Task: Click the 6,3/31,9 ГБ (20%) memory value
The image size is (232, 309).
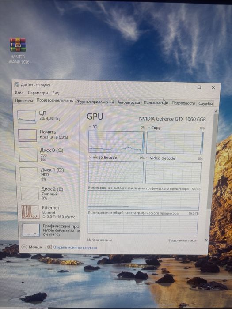Action: tap(53, 137)
